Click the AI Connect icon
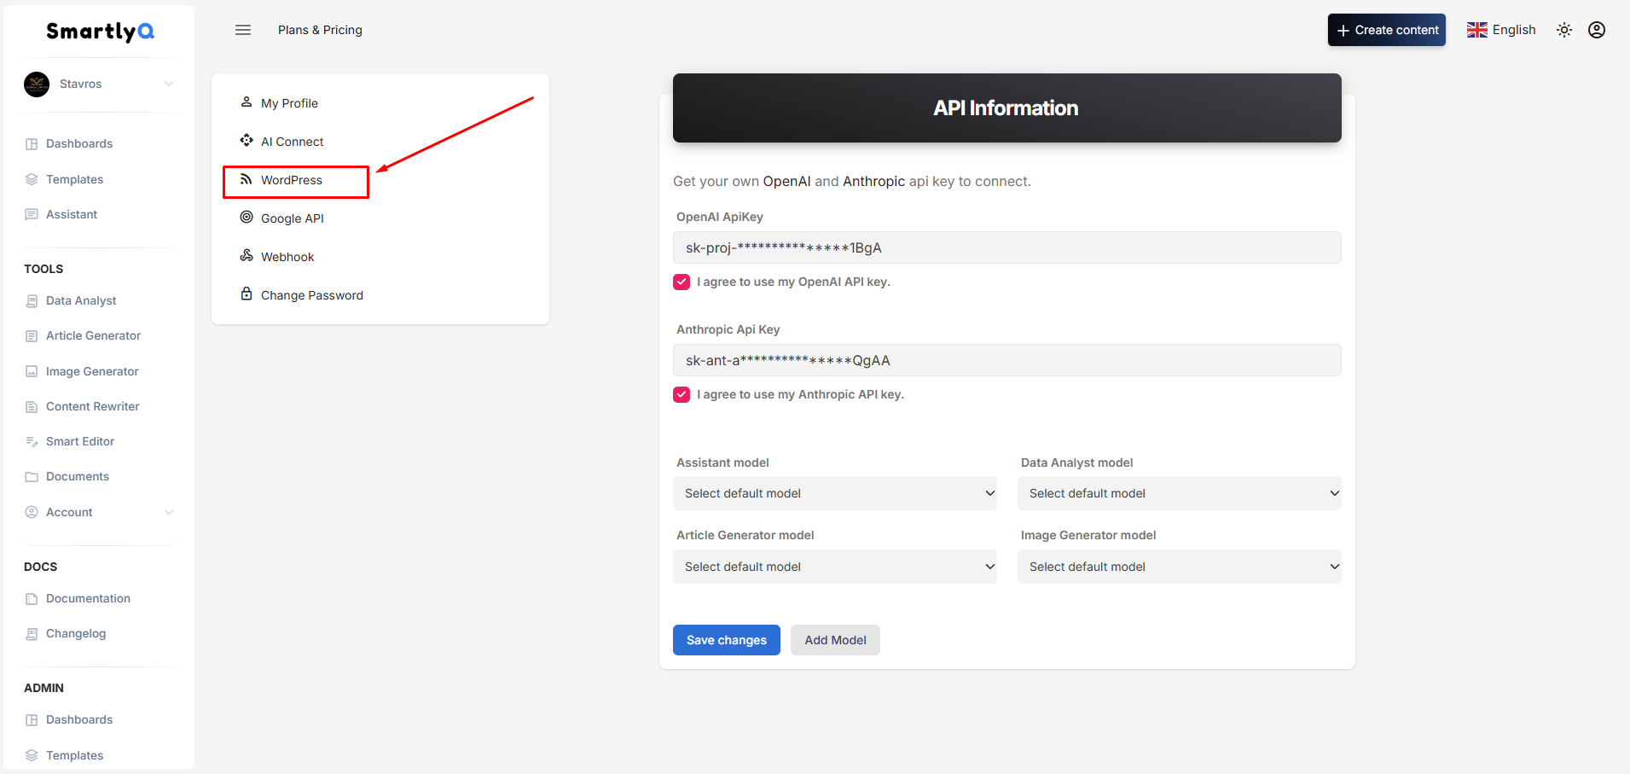 pos(247,141)
